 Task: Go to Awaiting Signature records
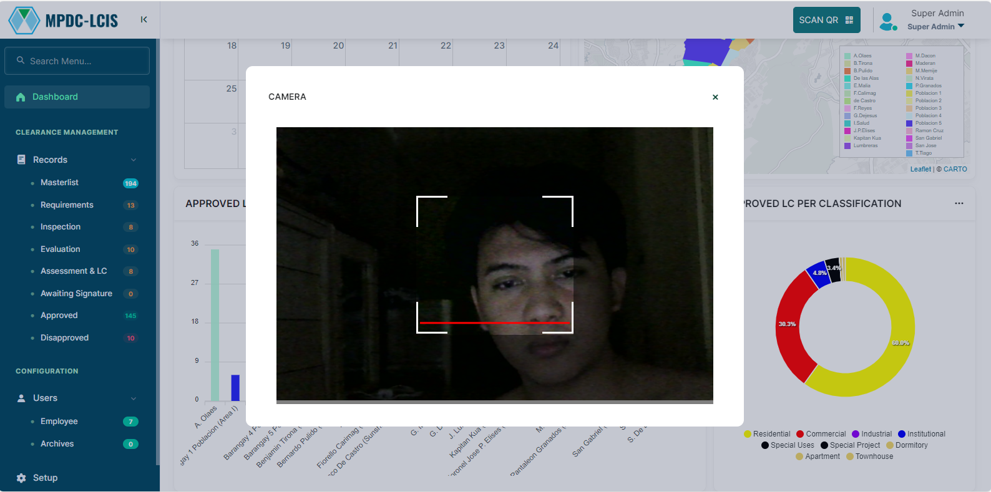[x=76, y=294]
